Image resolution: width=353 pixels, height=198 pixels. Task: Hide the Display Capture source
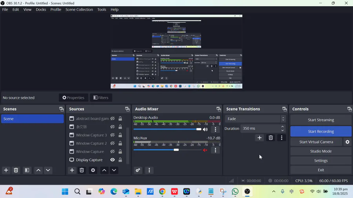coord(113,160)
